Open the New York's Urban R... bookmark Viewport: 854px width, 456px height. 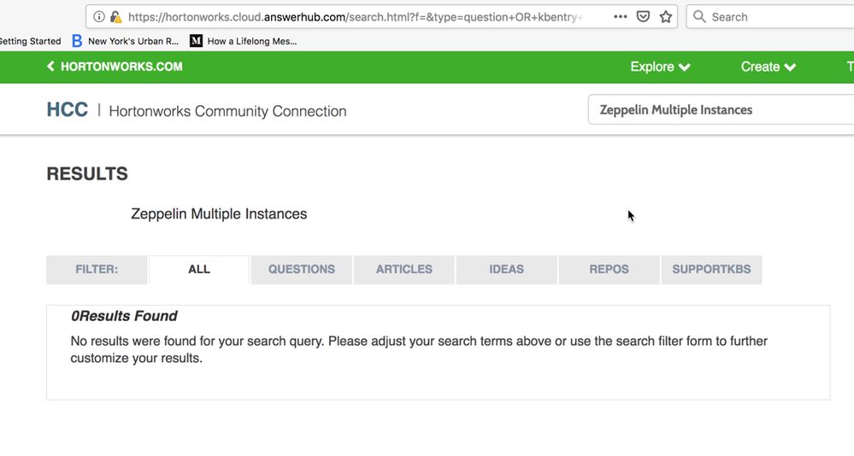(126, 41)
